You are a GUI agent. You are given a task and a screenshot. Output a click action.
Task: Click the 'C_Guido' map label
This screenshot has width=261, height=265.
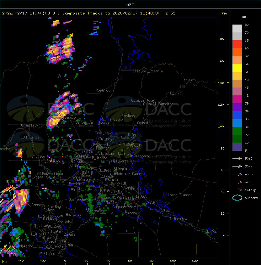click(38, 156)
